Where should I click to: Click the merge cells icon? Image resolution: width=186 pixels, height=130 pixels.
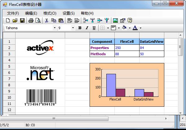pyautogui.click(x=70, y=20)
